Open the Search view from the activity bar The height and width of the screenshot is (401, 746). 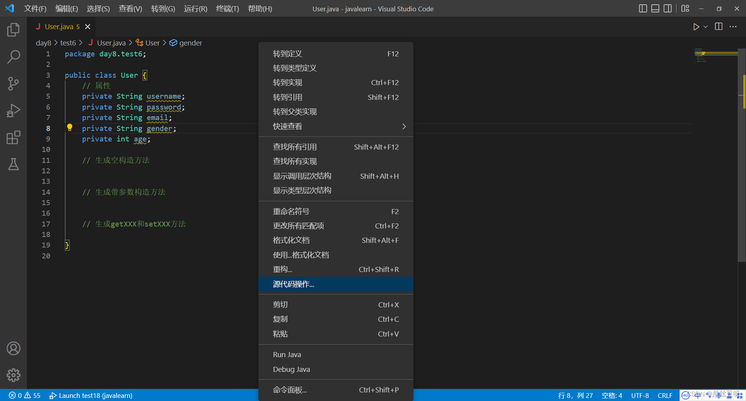click(x=14, y=57)
